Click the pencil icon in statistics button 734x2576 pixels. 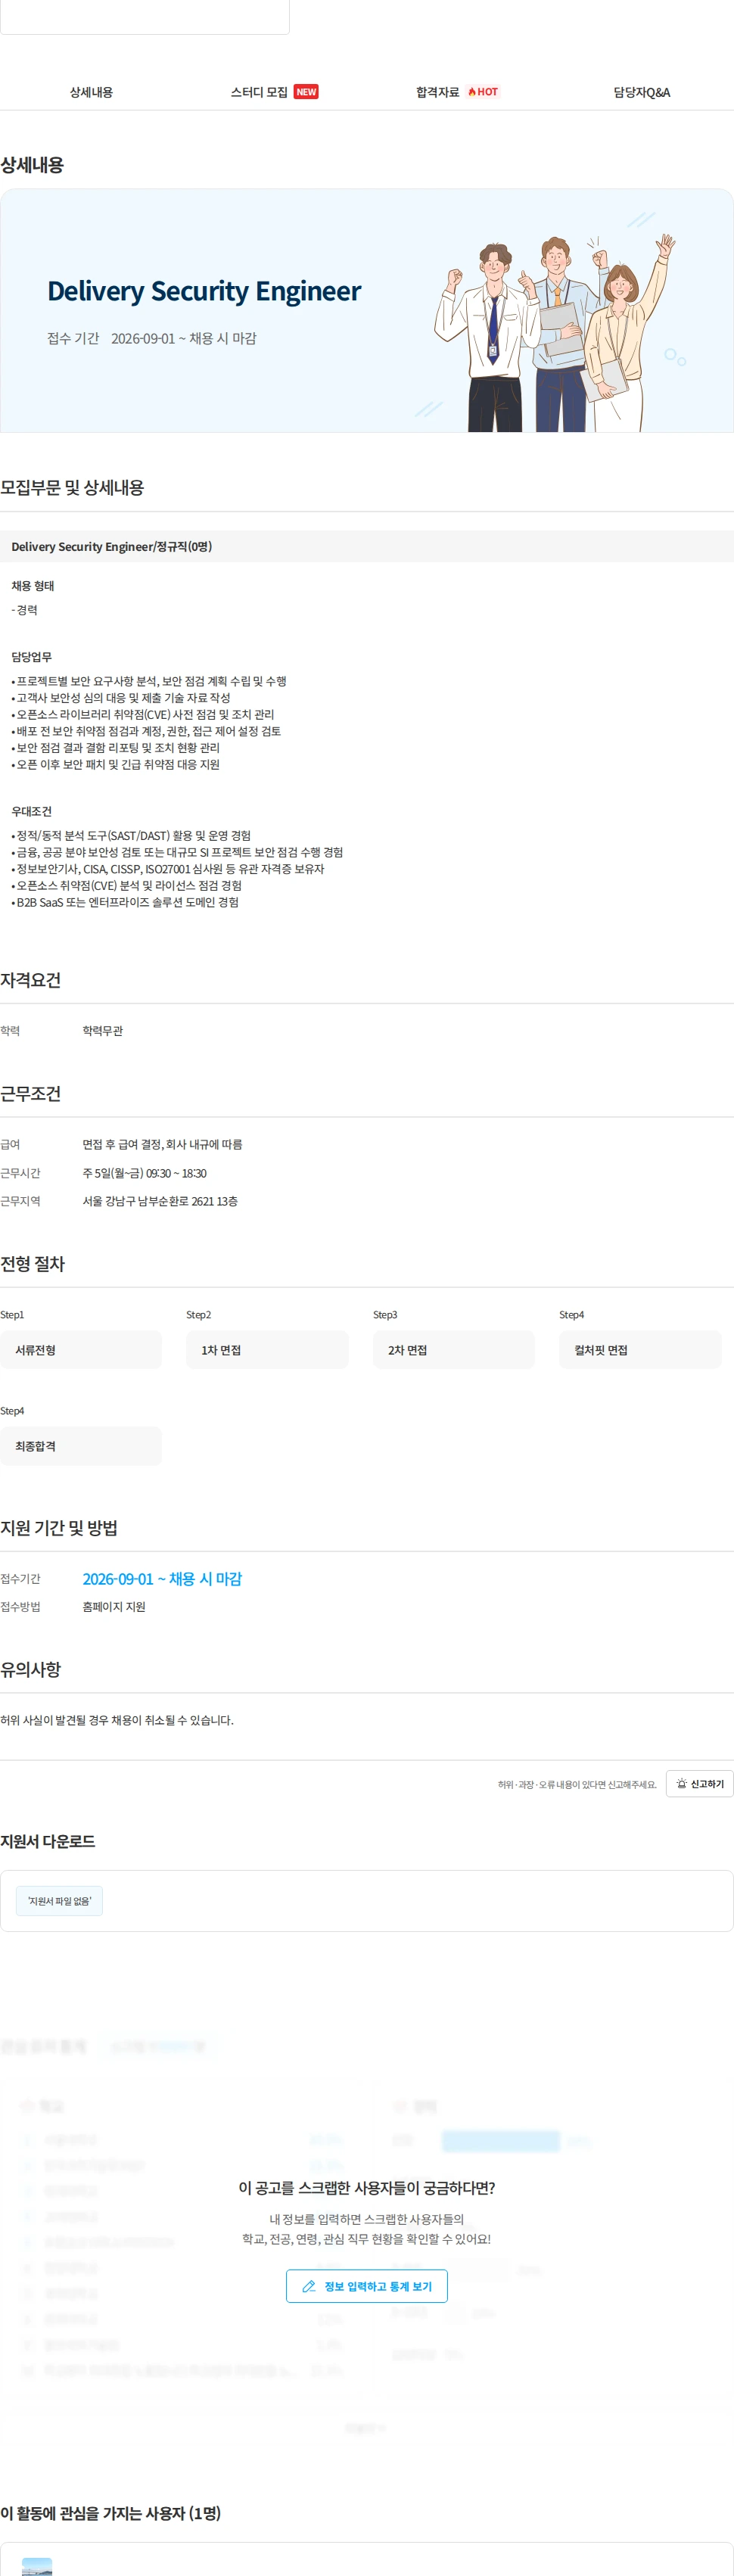pyautogui.click(x=309, y=2286)
